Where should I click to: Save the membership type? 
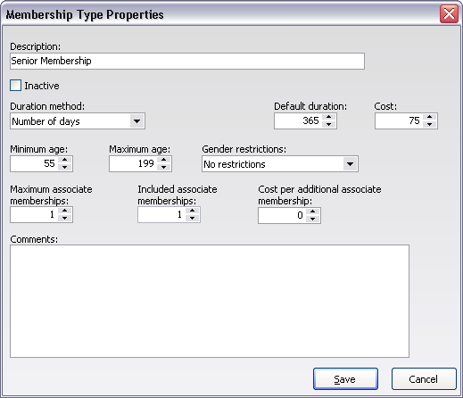[x=345, y=379]
